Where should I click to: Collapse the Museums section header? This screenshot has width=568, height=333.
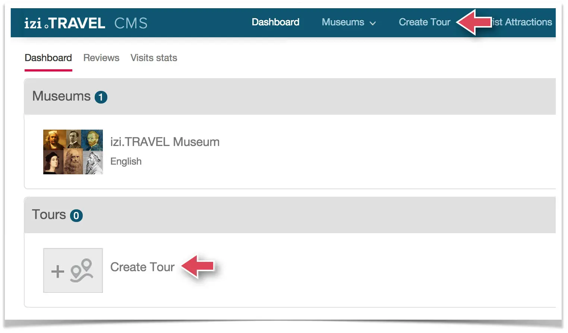(x=290, y=96)
